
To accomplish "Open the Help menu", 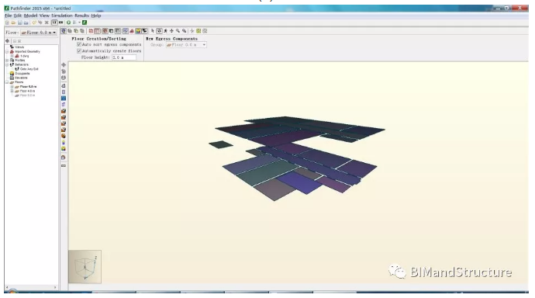I will click(96, 16).
